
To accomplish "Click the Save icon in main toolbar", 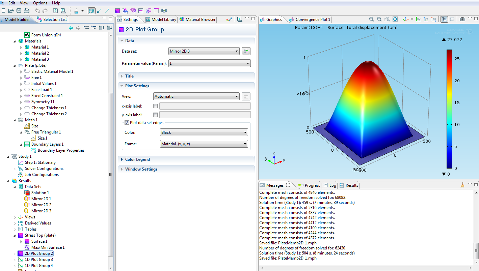I will coord(19,11).
